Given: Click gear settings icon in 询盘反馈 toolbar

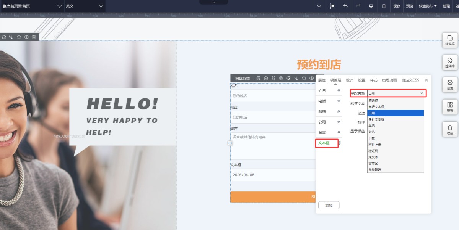Looking at the screenshot, I should [281, 78].
